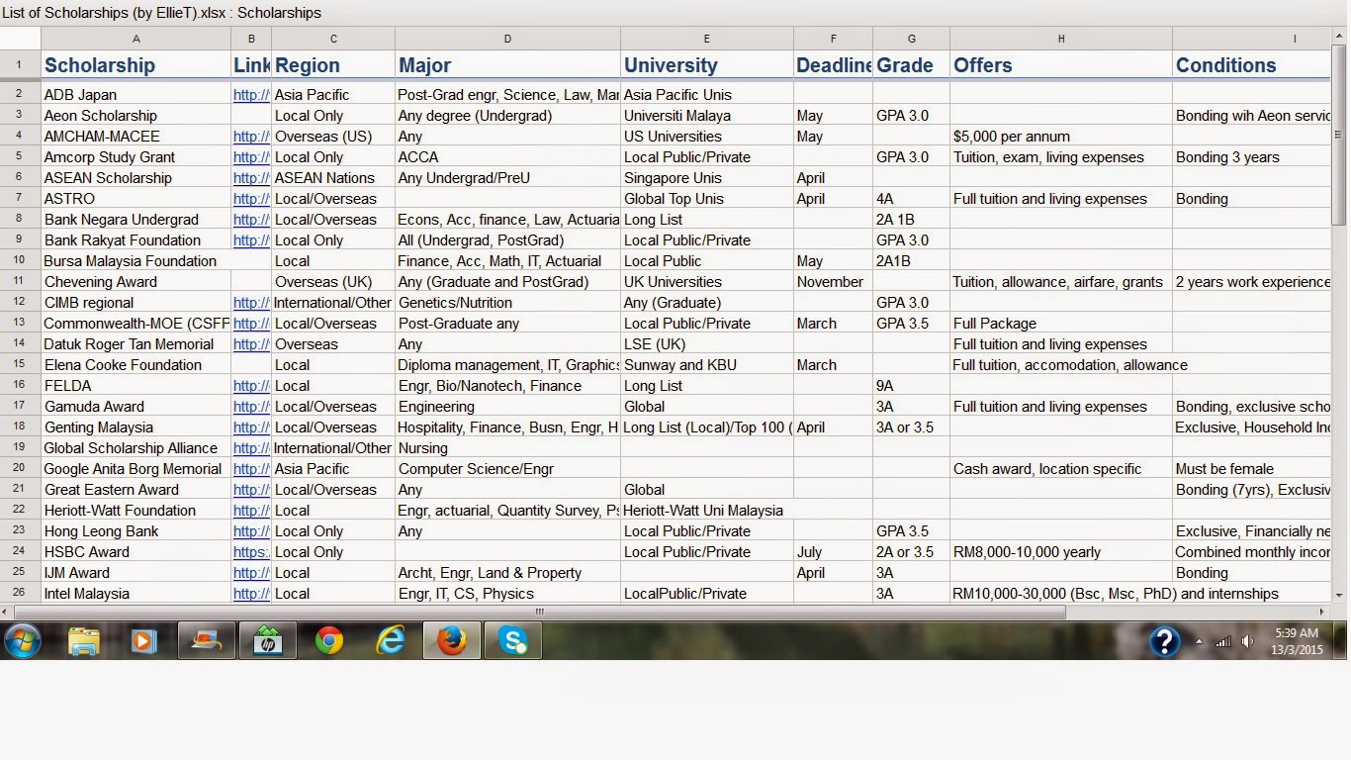Open the HP application on taskbar
This screenshot has height=760, width=1351.
point(266,641)
